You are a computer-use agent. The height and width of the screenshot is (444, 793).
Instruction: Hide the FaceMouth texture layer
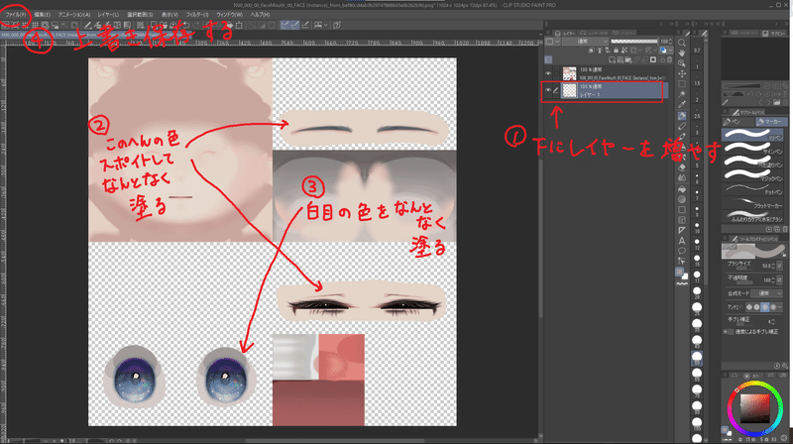[x=548, y=73]
